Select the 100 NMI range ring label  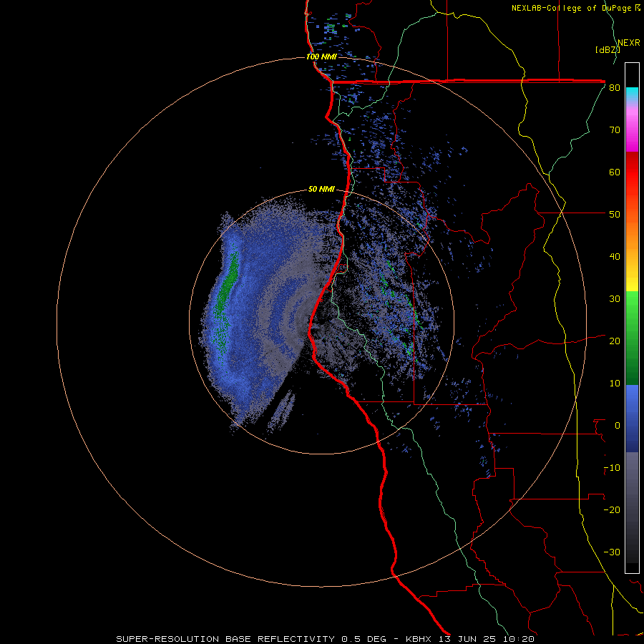click(321, 57)
